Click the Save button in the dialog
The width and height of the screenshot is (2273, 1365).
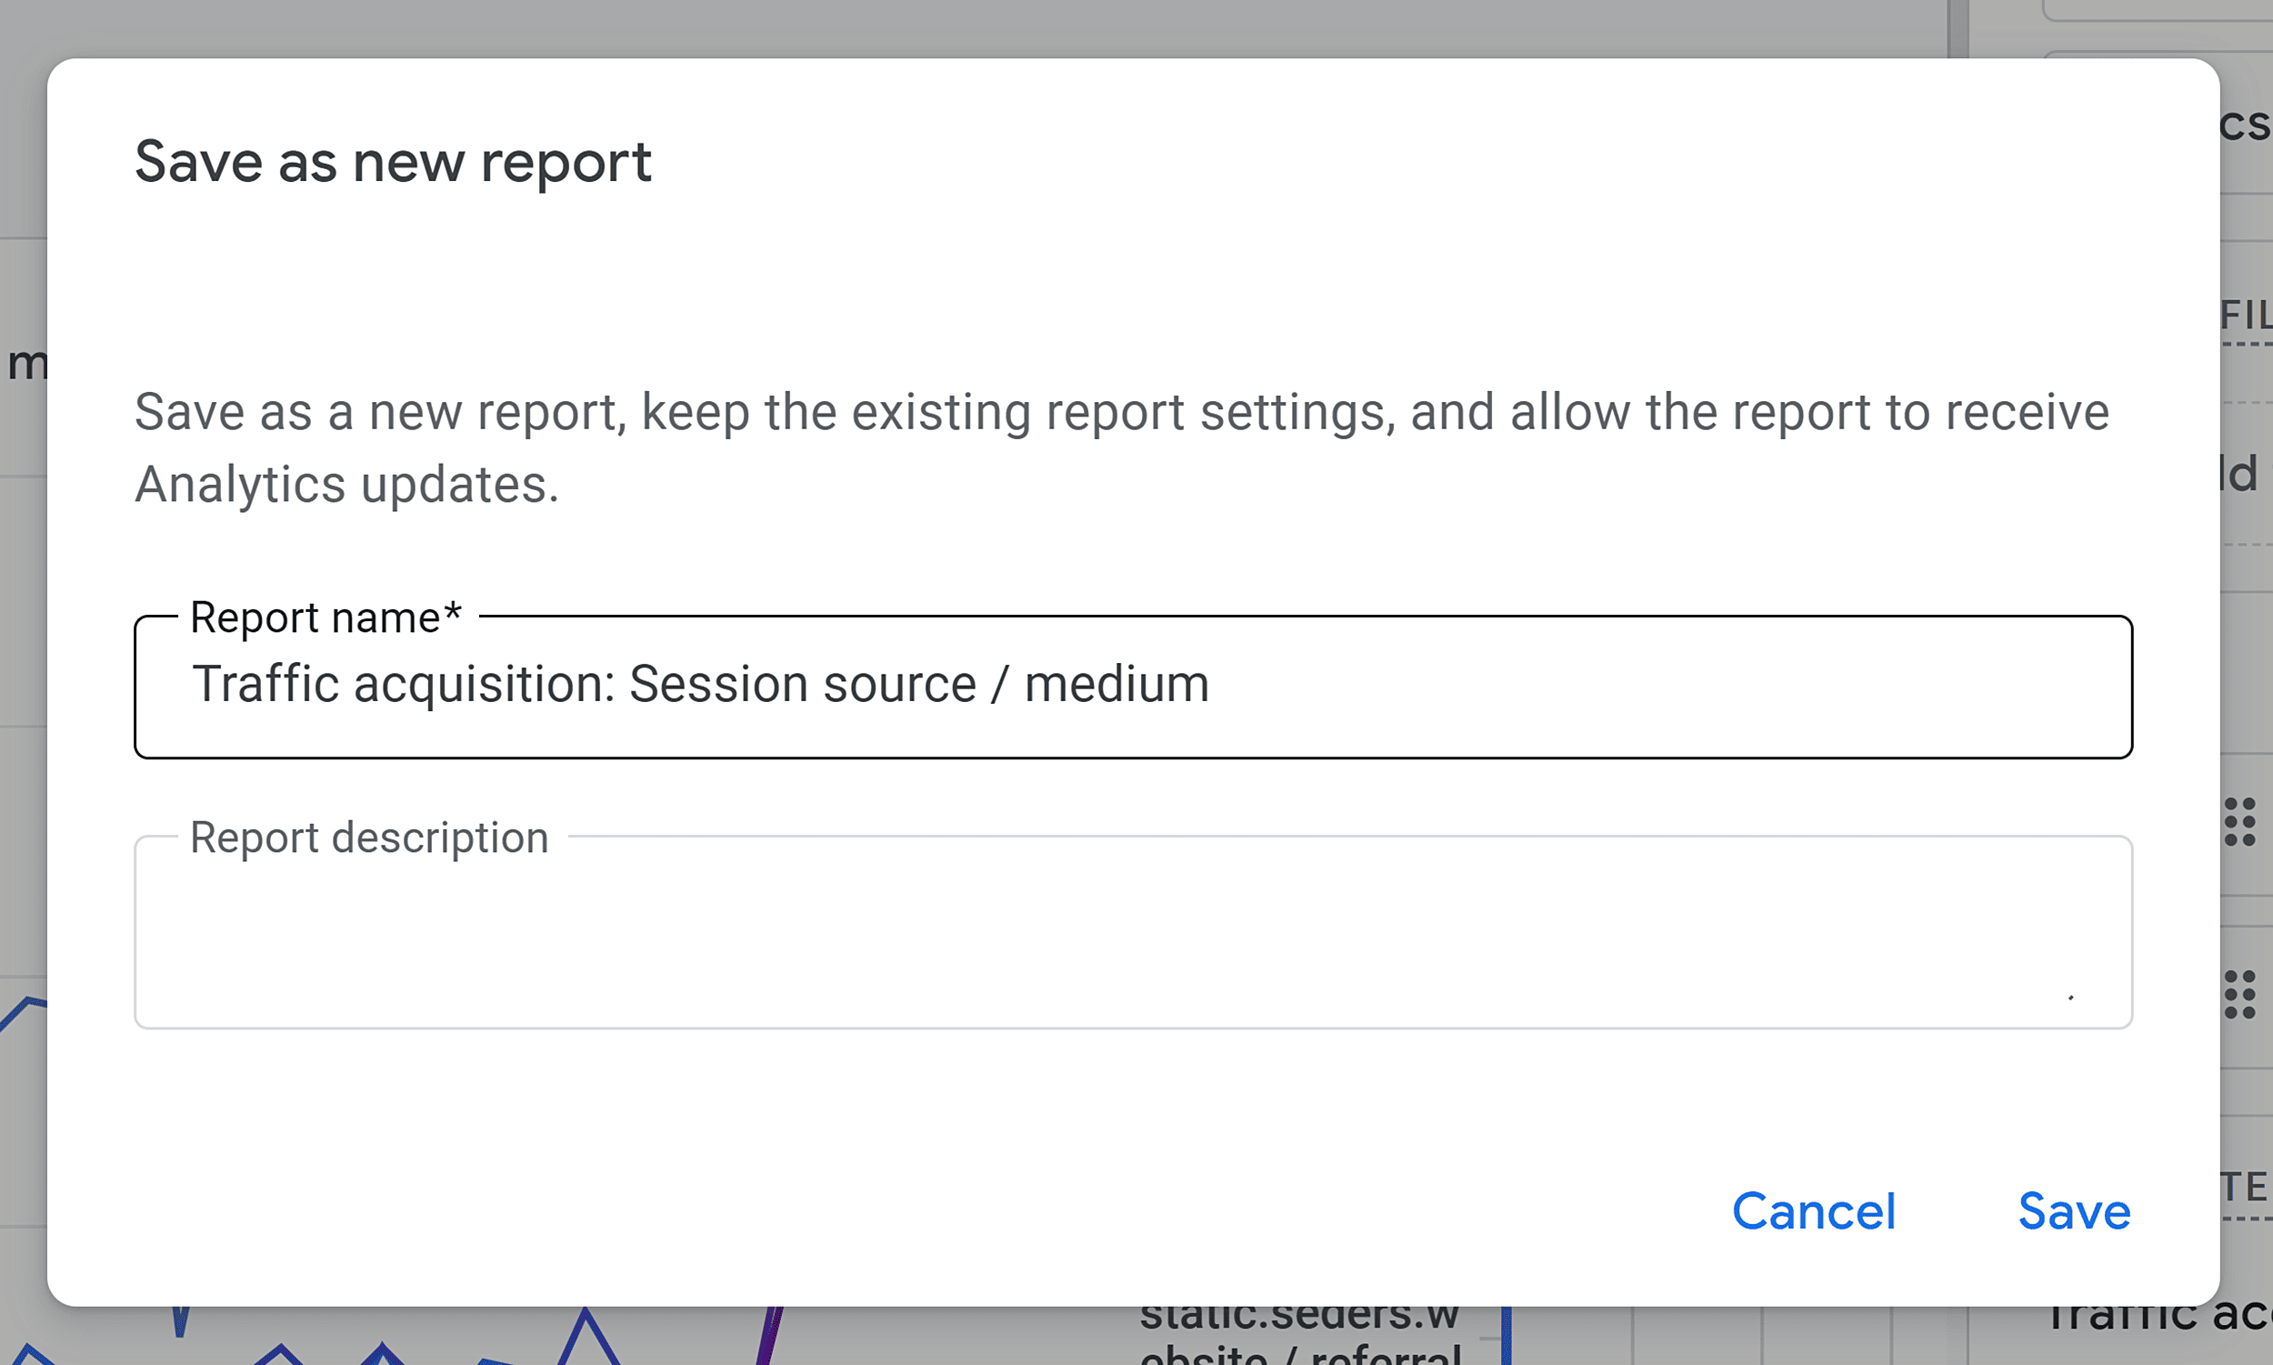pyautogui.click(x=2074, y=1211)
